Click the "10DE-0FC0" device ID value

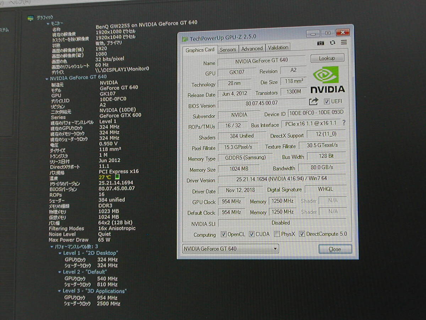coord(113,99)
